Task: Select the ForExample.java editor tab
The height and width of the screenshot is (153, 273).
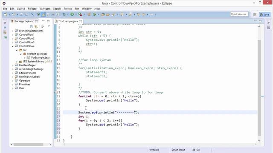Action: click(x=68, y=21)
